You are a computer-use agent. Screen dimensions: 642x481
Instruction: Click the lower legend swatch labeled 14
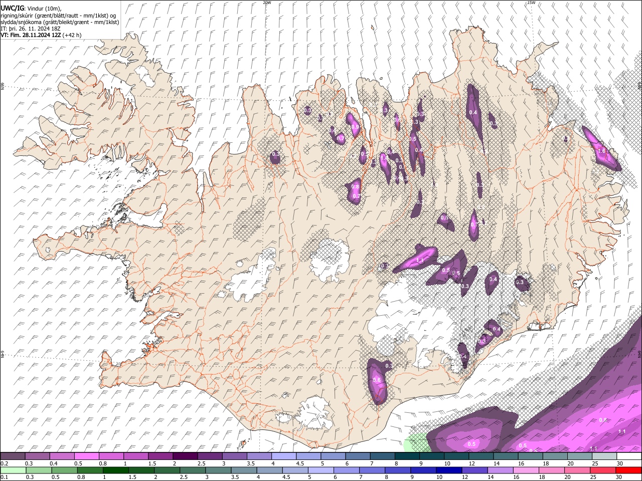(x=500, y=470)
